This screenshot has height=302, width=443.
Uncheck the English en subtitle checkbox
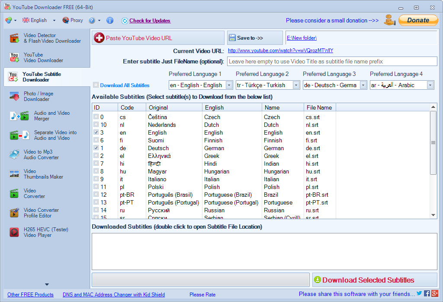[x=96, y=132]
